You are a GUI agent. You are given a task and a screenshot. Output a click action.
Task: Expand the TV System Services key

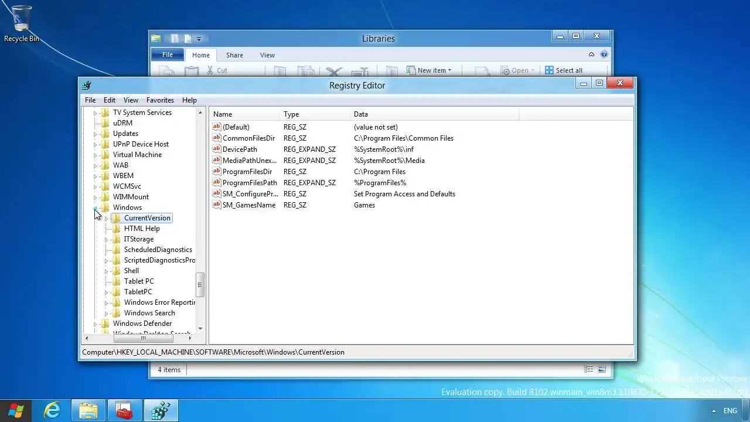tap(96, 113)
